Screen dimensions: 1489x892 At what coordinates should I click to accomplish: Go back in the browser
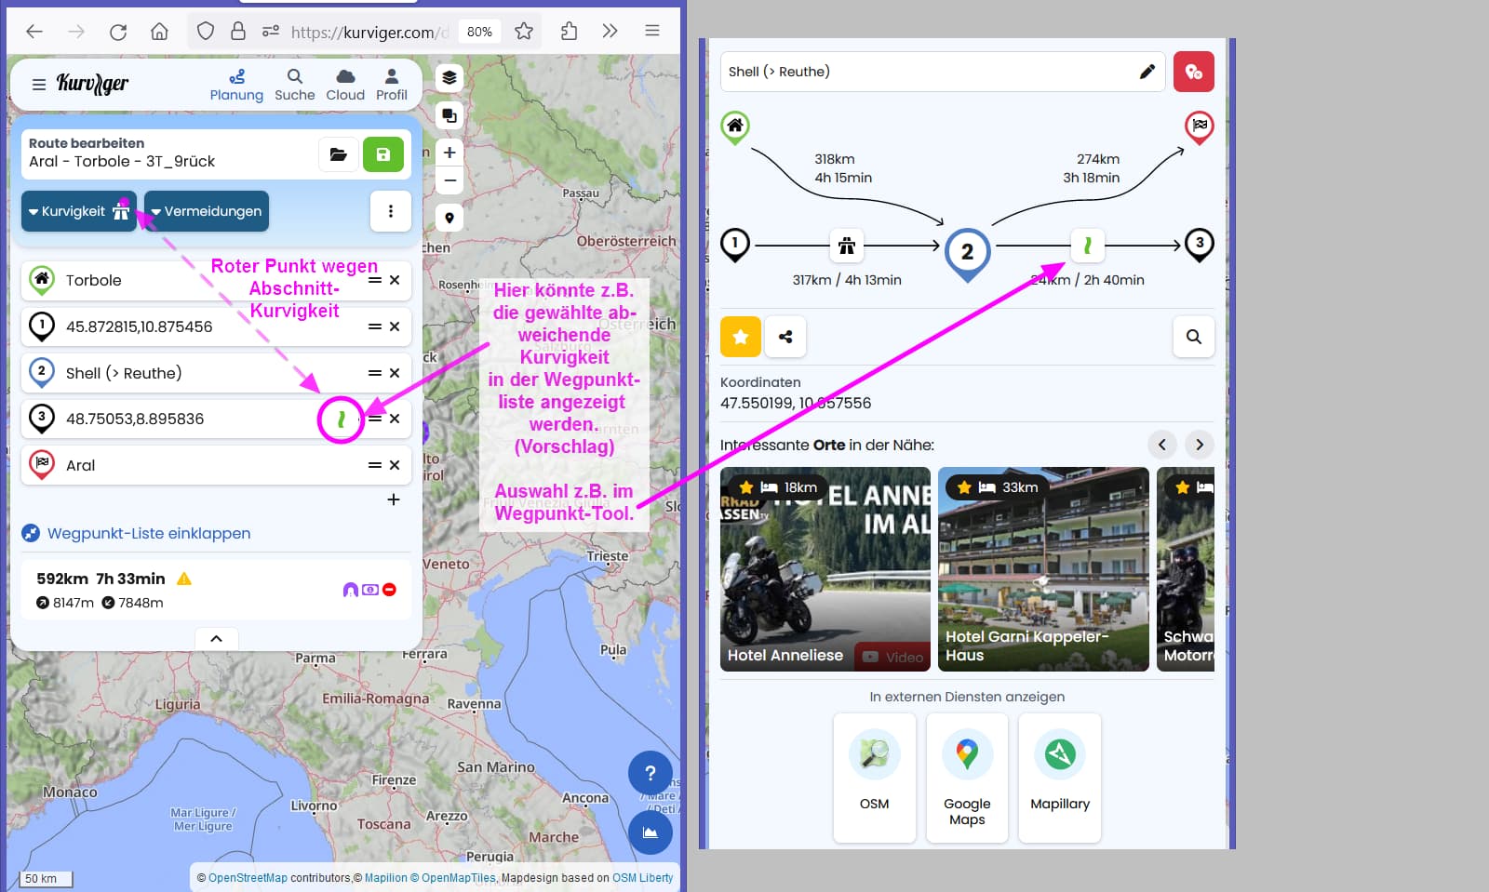pyautogui.click(x=34, y=32)
